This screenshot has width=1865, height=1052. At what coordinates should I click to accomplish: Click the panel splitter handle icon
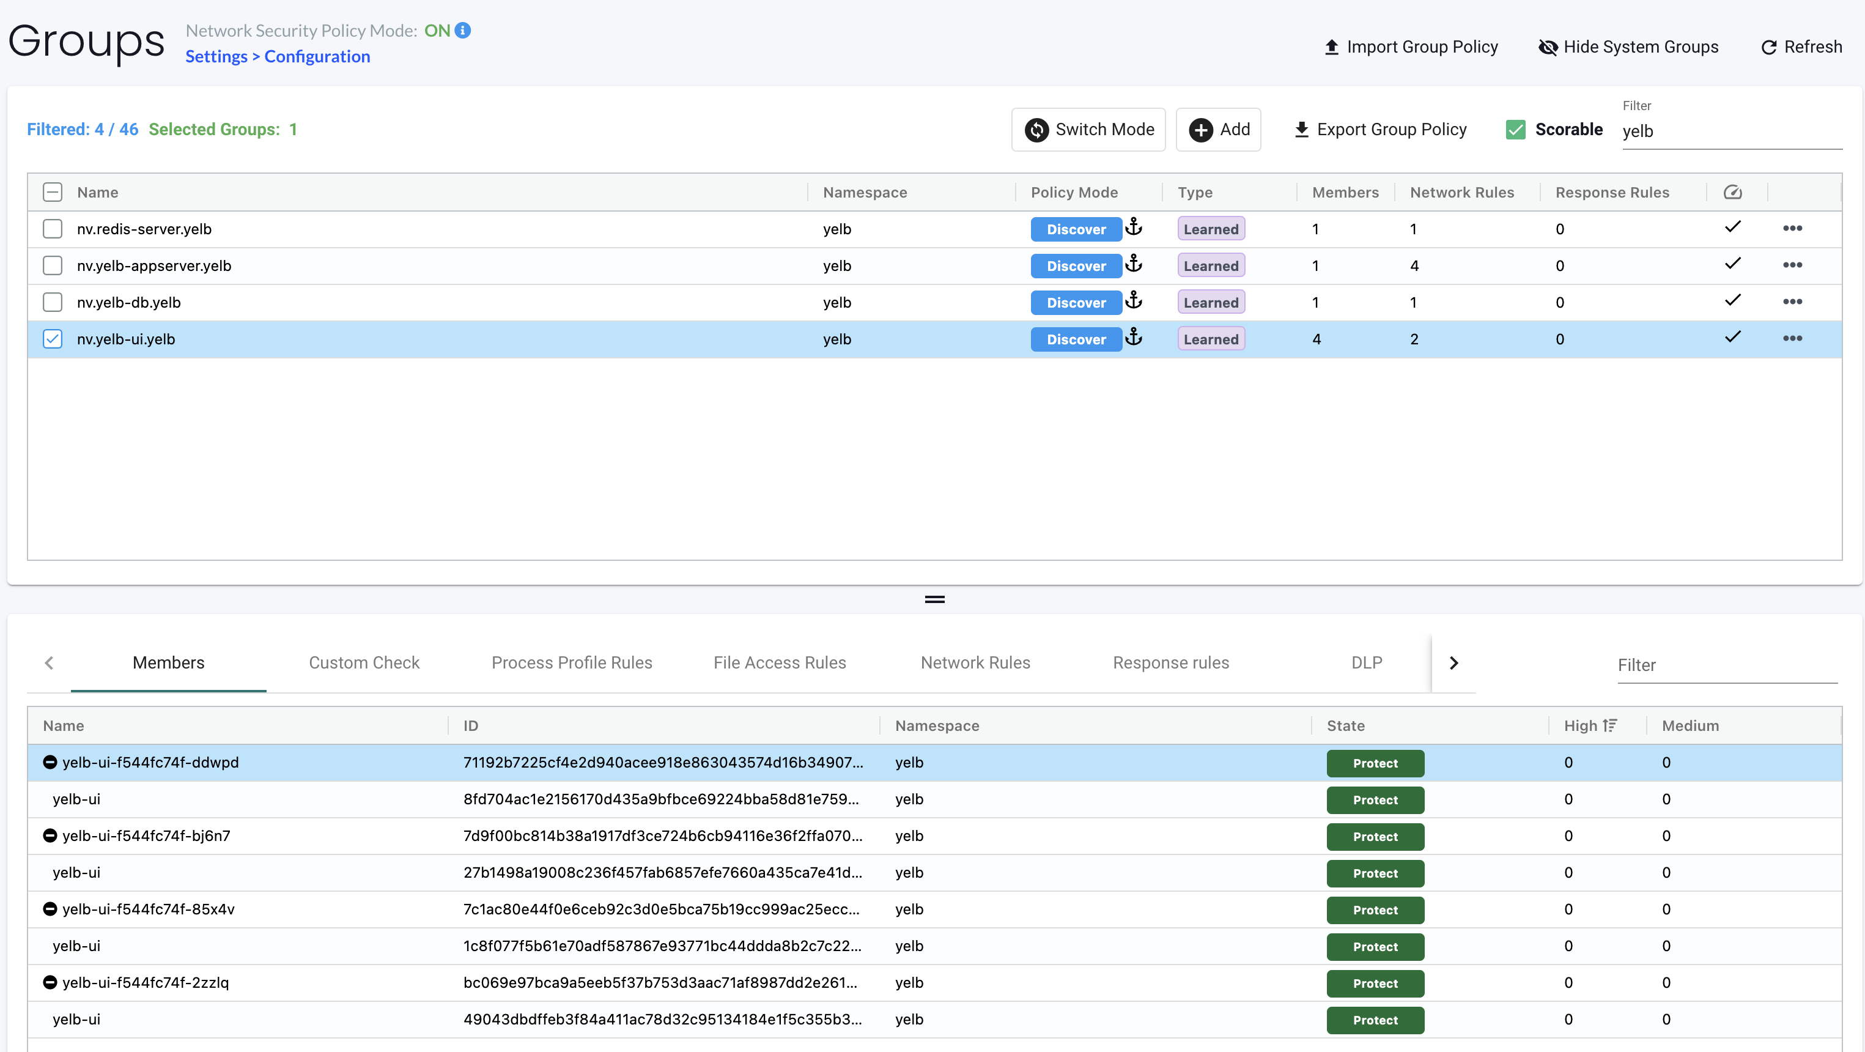coord(935,599)
